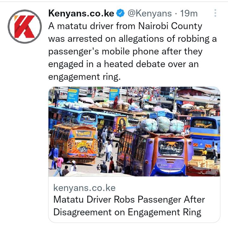This screenshot has height=228, width=228.
Task: Click the matatu terminus preview image
Action: [134, 131]
